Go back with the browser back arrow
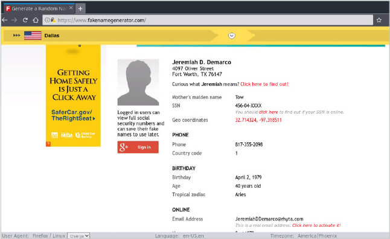 pyautogui.click(x=5, y=20)
